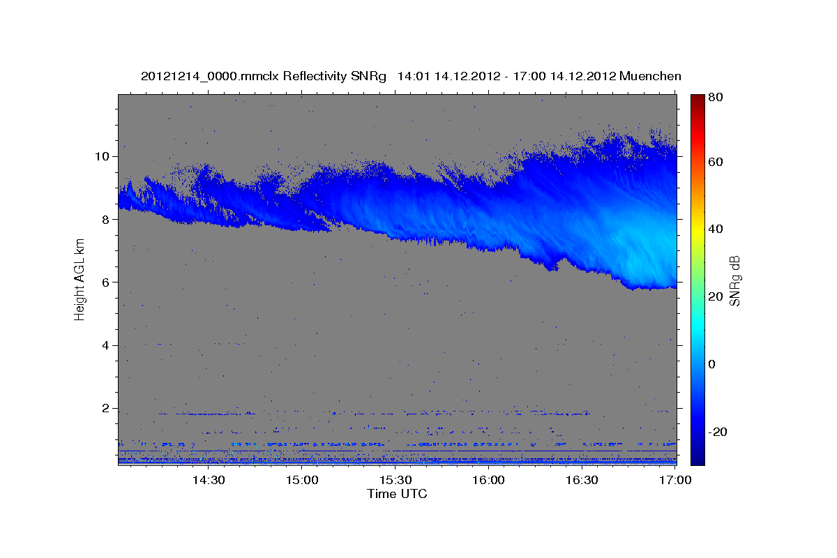Click the 'Time UTC' axis label
Viewport: 837px width, 558px height.
[x=397, y=494]
